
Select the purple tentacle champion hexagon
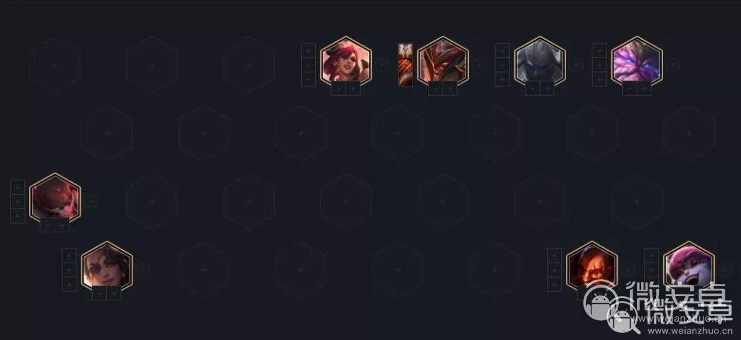point(637,62)
